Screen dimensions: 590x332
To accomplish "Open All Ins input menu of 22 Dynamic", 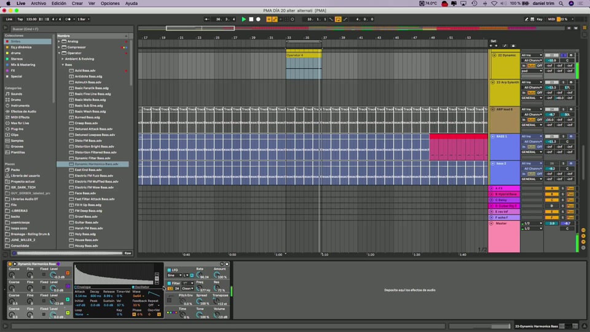I will (532, 55).
